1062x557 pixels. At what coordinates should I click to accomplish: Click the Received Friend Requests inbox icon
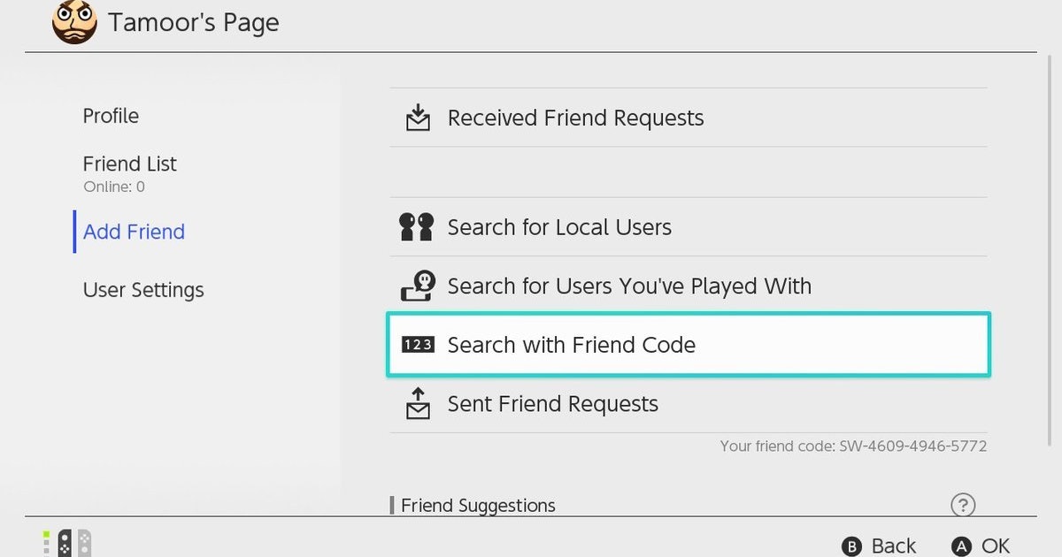click(x=418, y=118)
